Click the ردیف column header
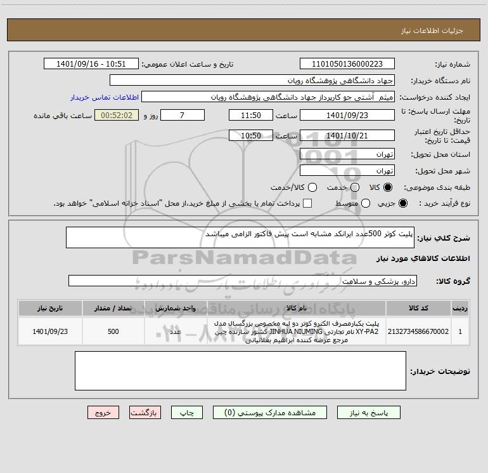This screenshot has width=488, height=473. [460, 308]
